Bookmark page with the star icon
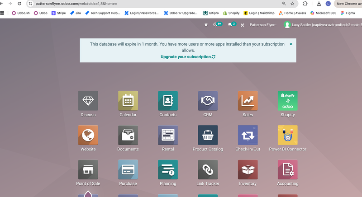 pos(292,4)
